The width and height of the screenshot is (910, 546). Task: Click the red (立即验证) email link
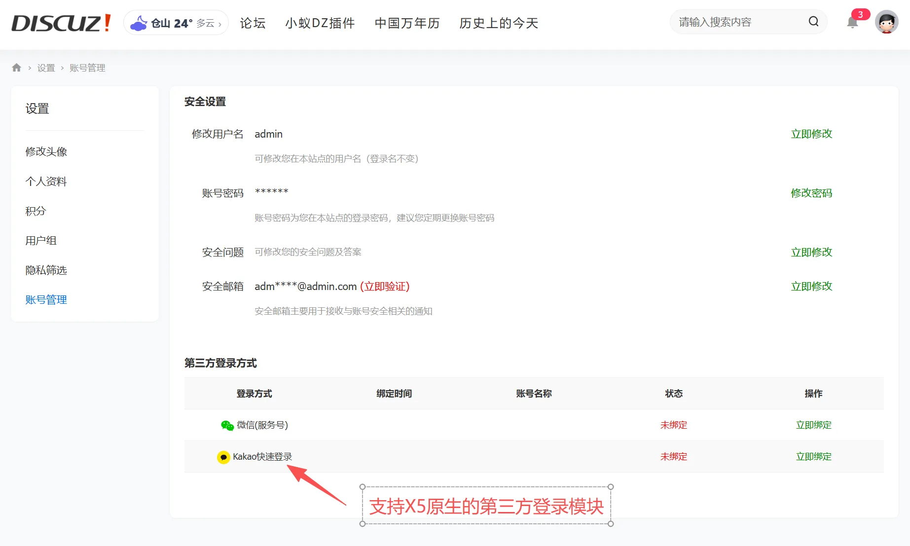tap(385, 286)
